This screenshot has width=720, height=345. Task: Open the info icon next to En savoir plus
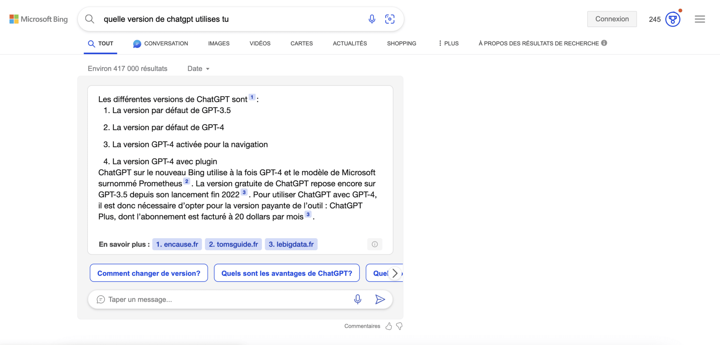click(375, 244)
